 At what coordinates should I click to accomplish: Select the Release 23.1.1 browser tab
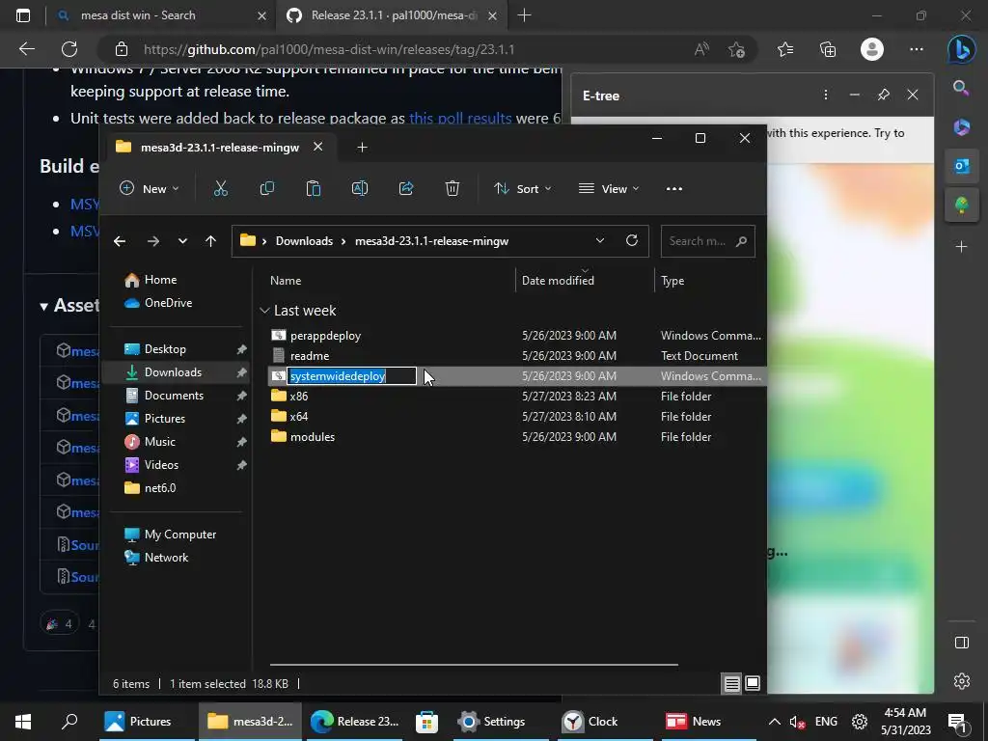(391, 15)
